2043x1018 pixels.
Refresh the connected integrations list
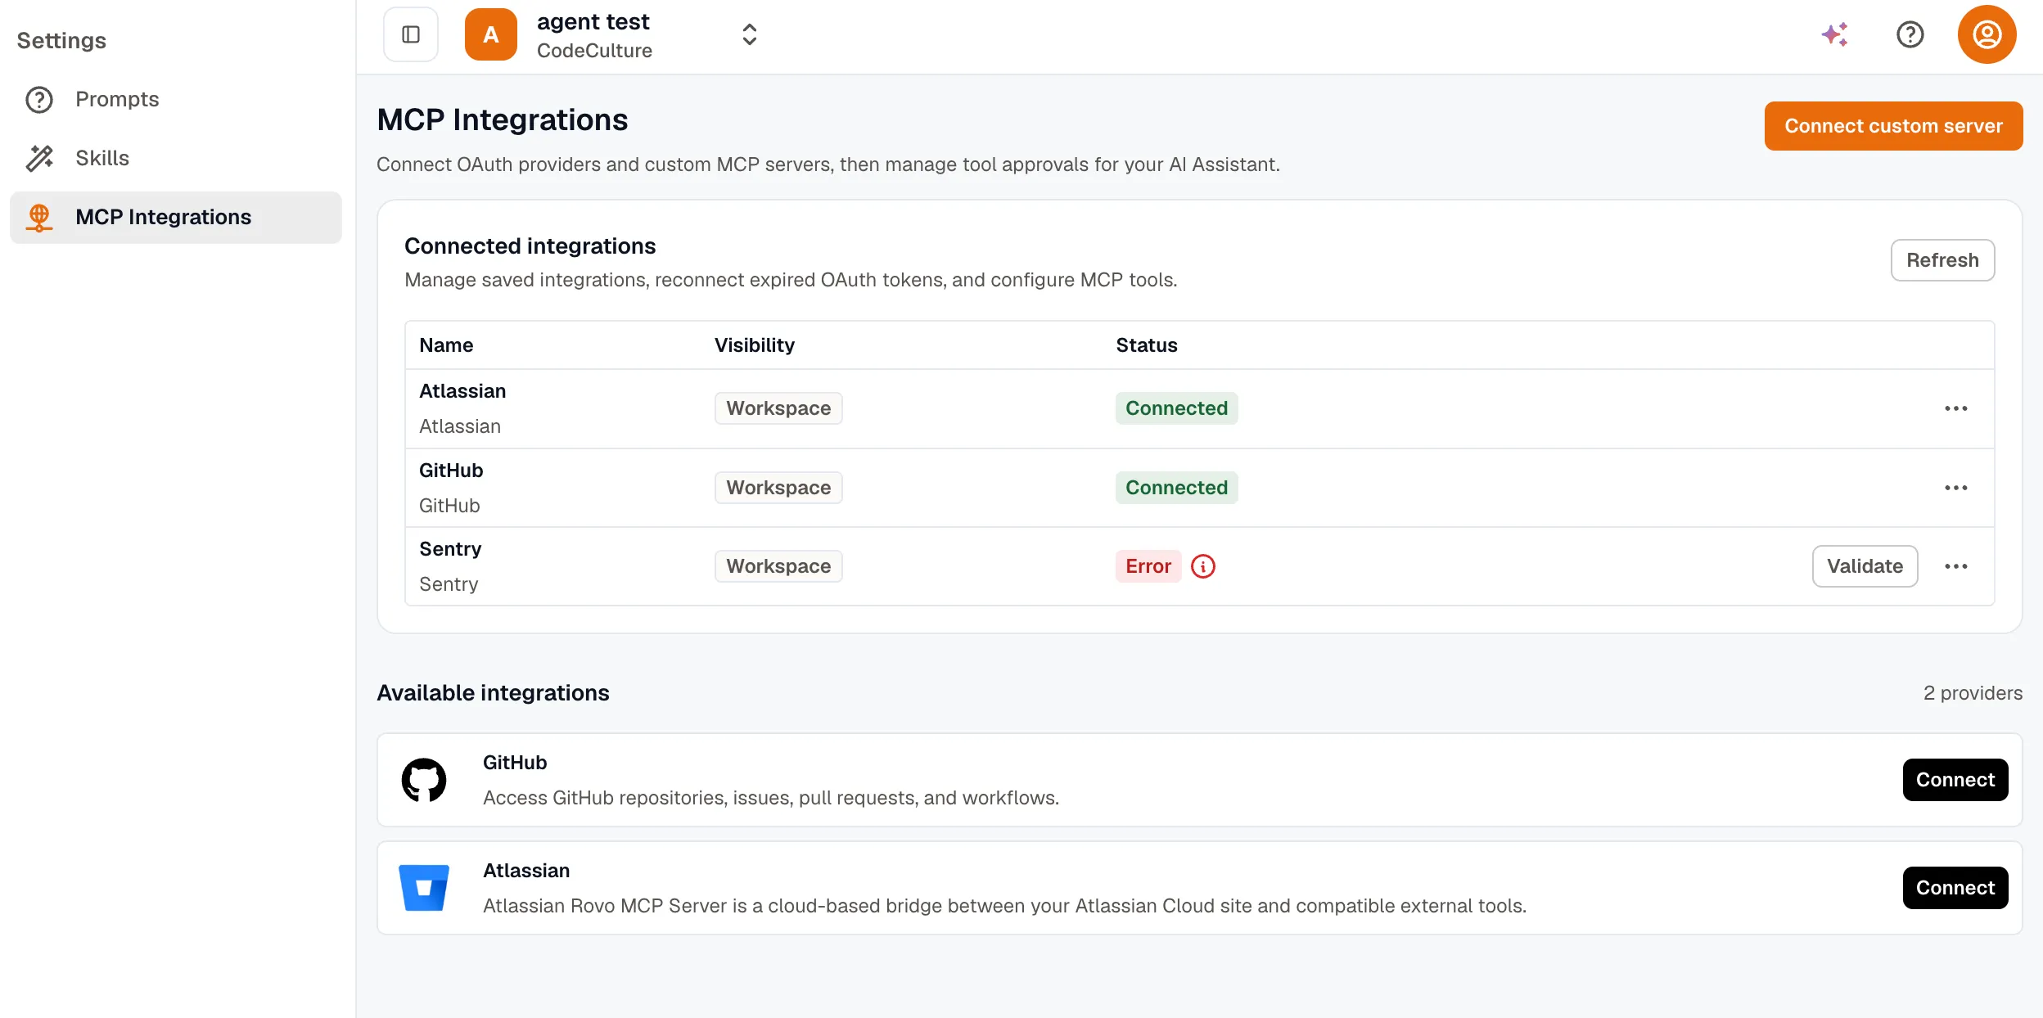[1943, 260]
